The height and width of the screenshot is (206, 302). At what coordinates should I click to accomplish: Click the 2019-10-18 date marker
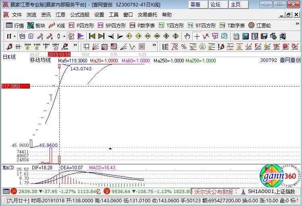(59, 55)
